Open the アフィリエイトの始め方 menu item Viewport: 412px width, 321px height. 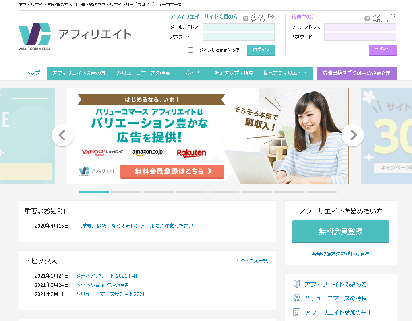click(79, 73)
